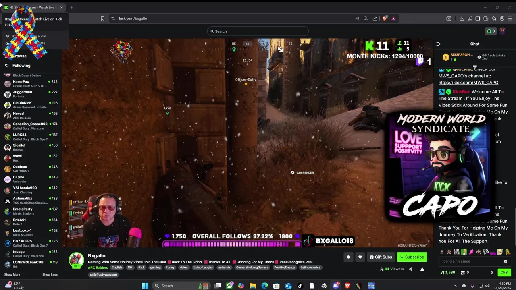Mute tab audio via tab speaker icon

pyautogui.click(x=11, y=7)
